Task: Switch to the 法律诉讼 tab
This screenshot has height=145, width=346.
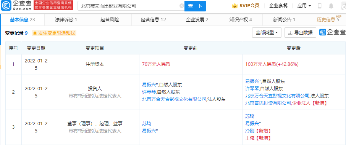Action: point(66,20)
